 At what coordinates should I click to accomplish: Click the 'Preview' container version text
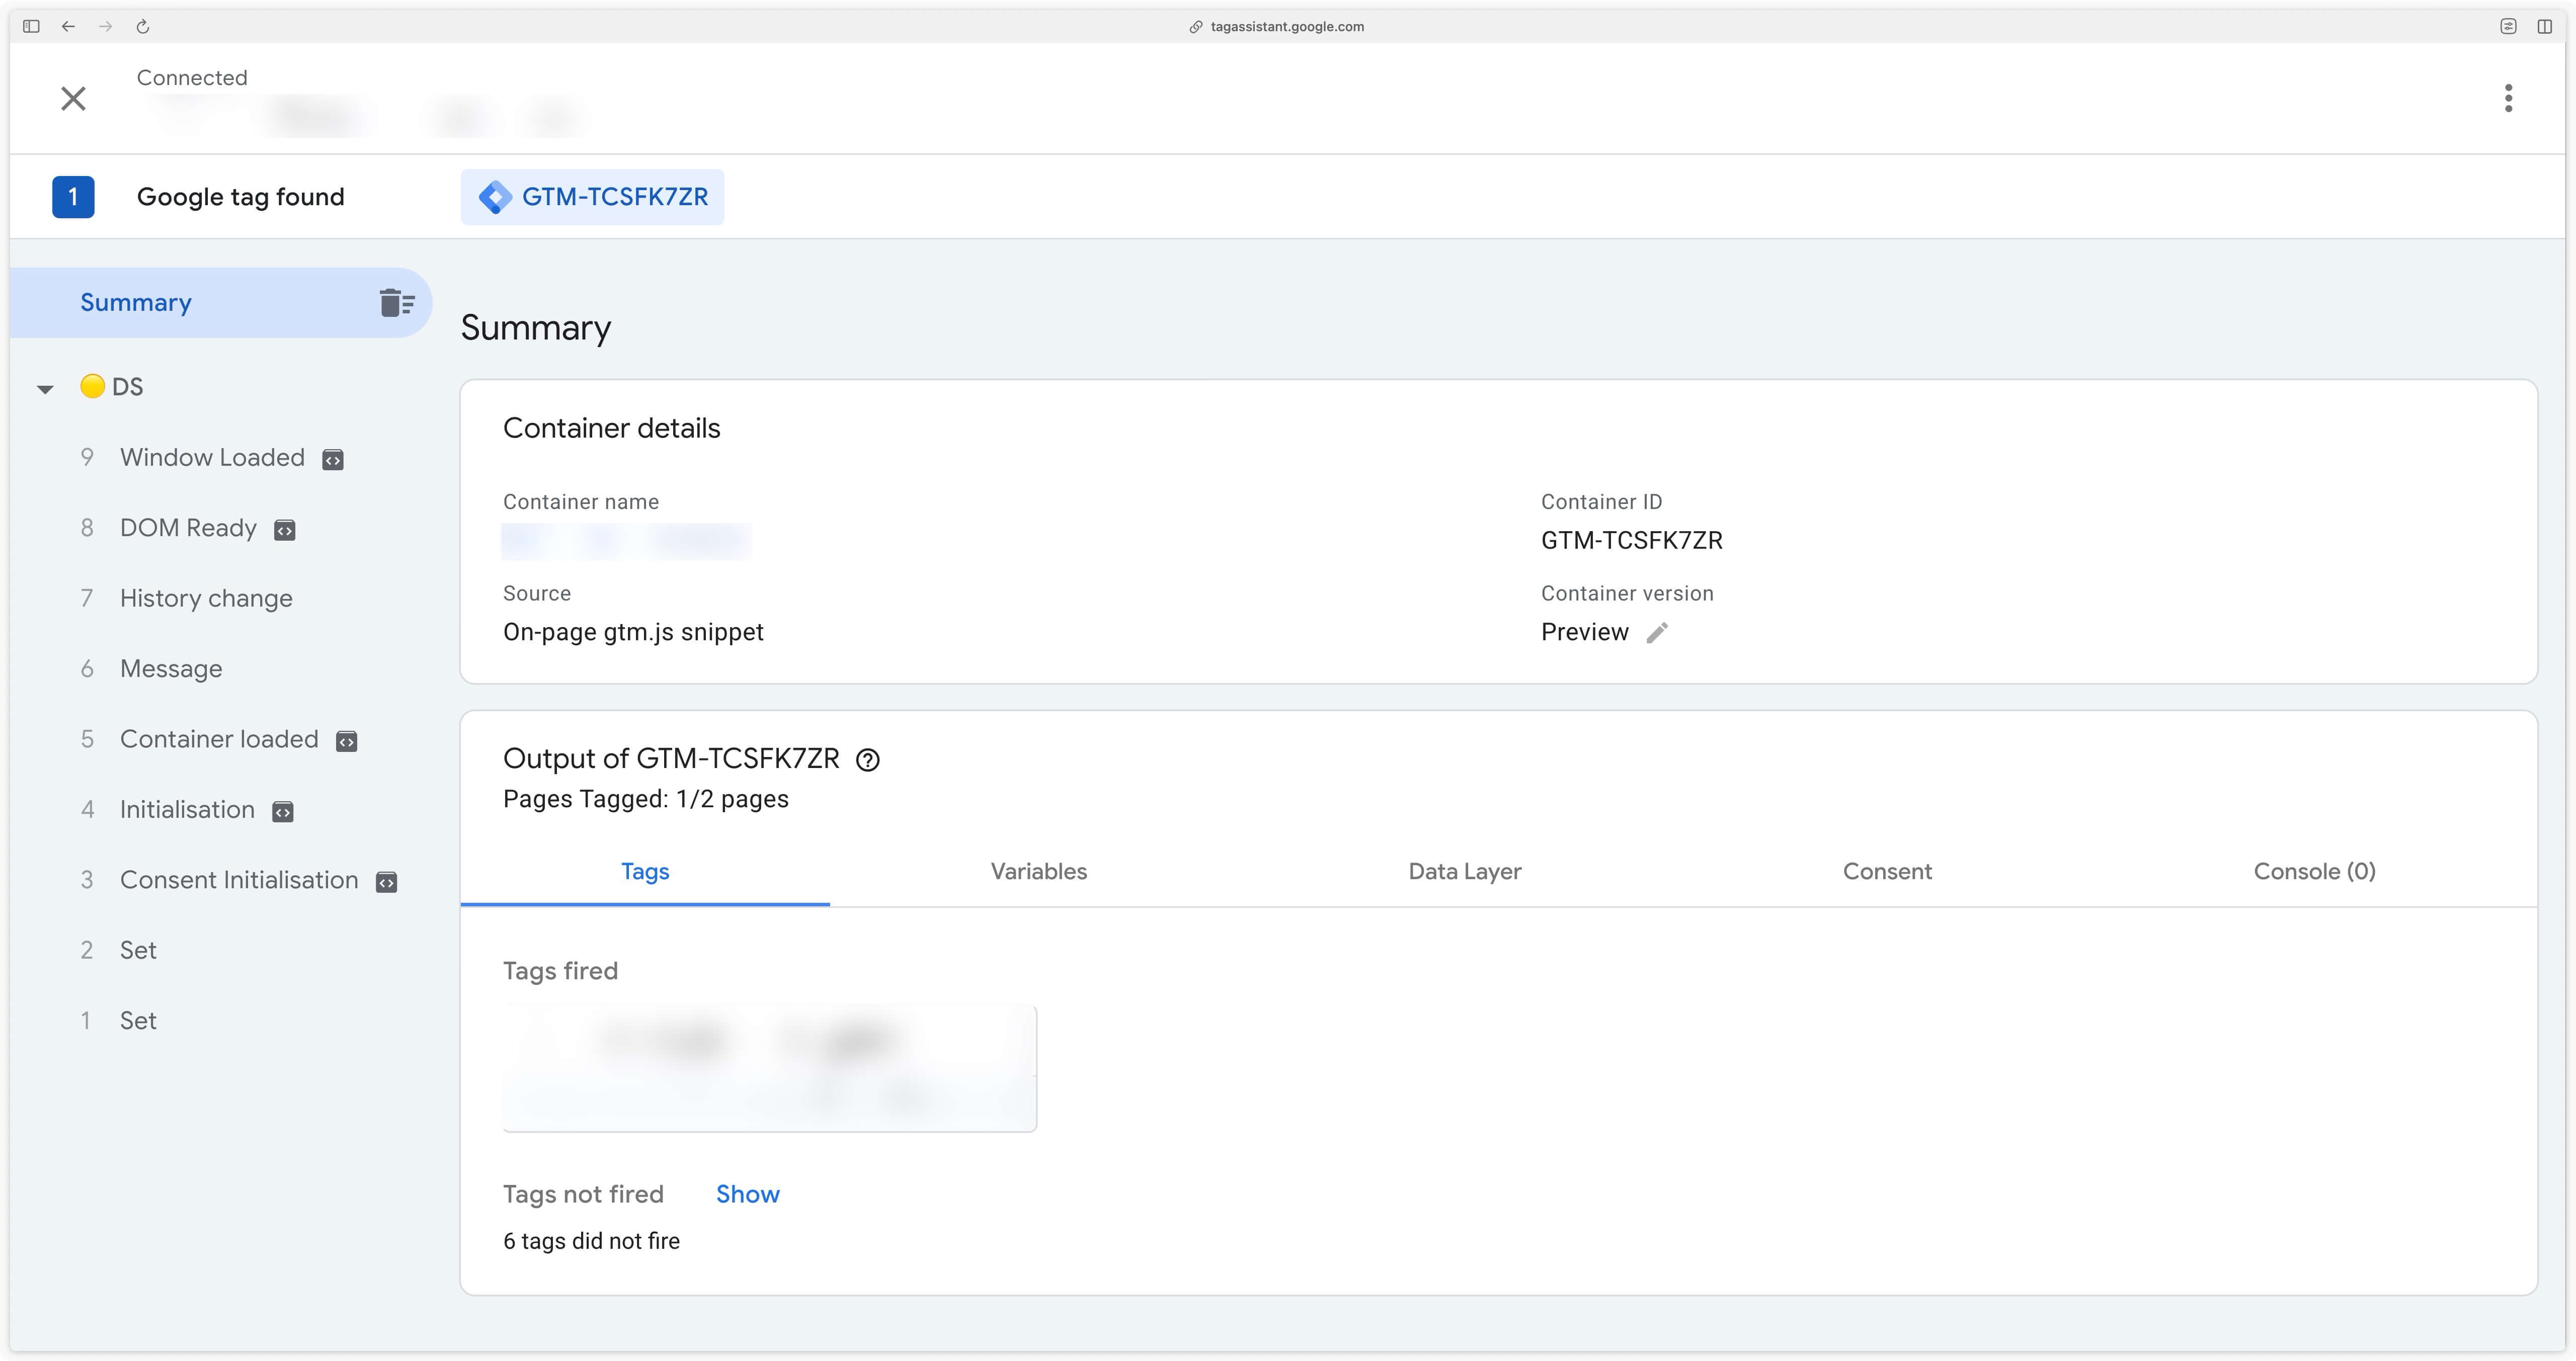coord(1585,633)
